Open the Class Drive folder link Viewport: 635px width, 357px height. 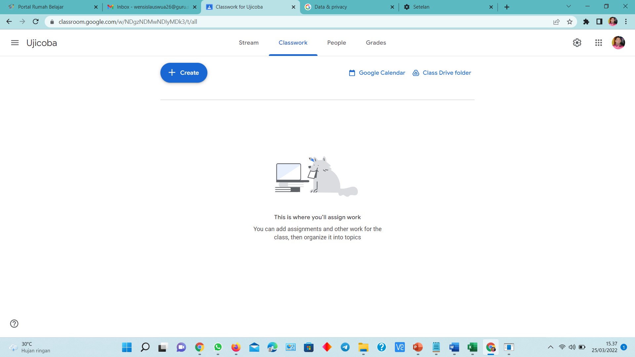446,73
